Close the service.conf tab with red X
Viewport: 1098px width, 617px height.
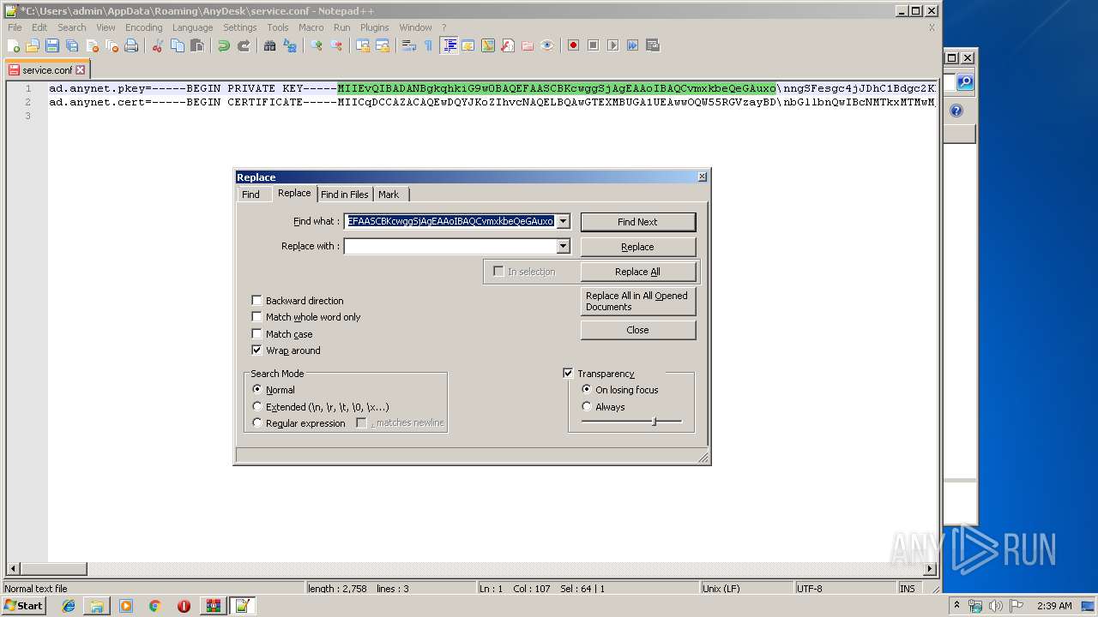[81, 70]
